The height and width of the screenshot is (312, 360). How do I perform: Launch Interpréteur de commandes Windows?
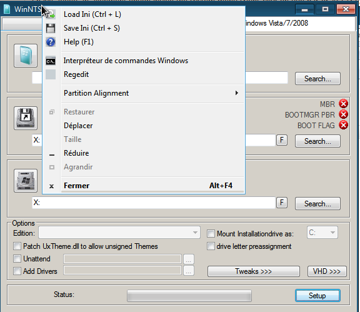[144, 61]
